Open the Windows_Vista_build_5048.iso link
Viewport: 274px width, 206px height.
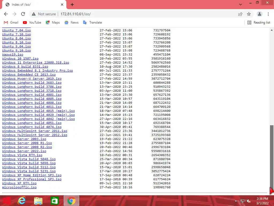point(29,159)
